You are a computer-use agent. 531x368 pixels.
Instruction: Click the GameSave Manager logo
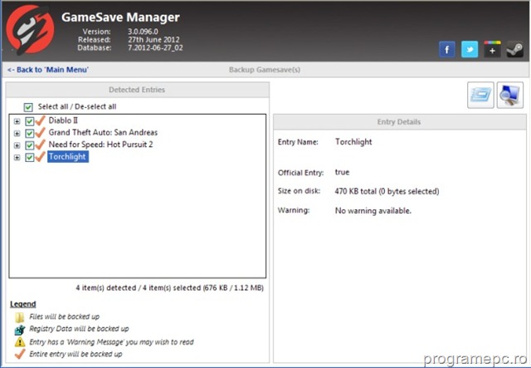point(31,30)
